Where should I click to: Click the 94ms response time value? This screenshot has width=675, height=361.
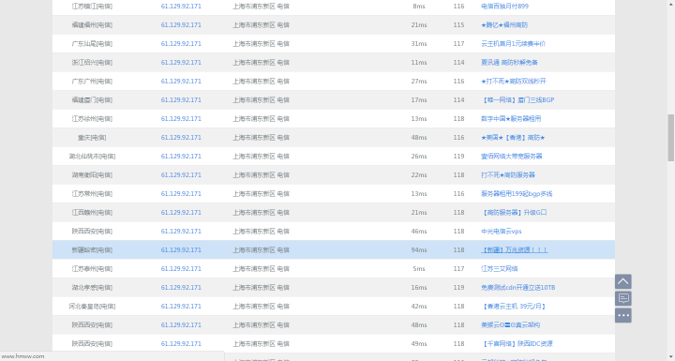[x=419, y=249]
